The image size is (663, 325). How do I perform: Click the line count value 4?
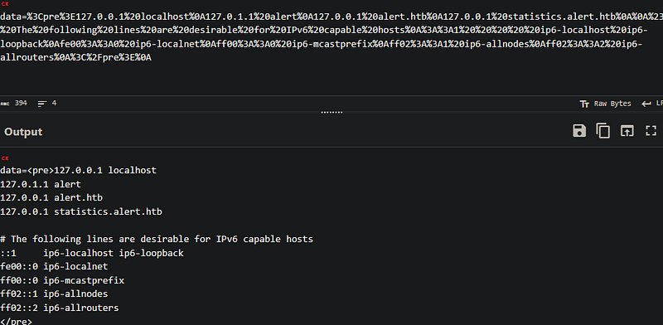pyautogui.click(x=54, y=104)
